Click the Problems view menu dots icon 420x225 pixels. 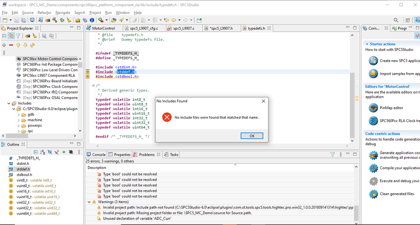[x=341, y=154]
